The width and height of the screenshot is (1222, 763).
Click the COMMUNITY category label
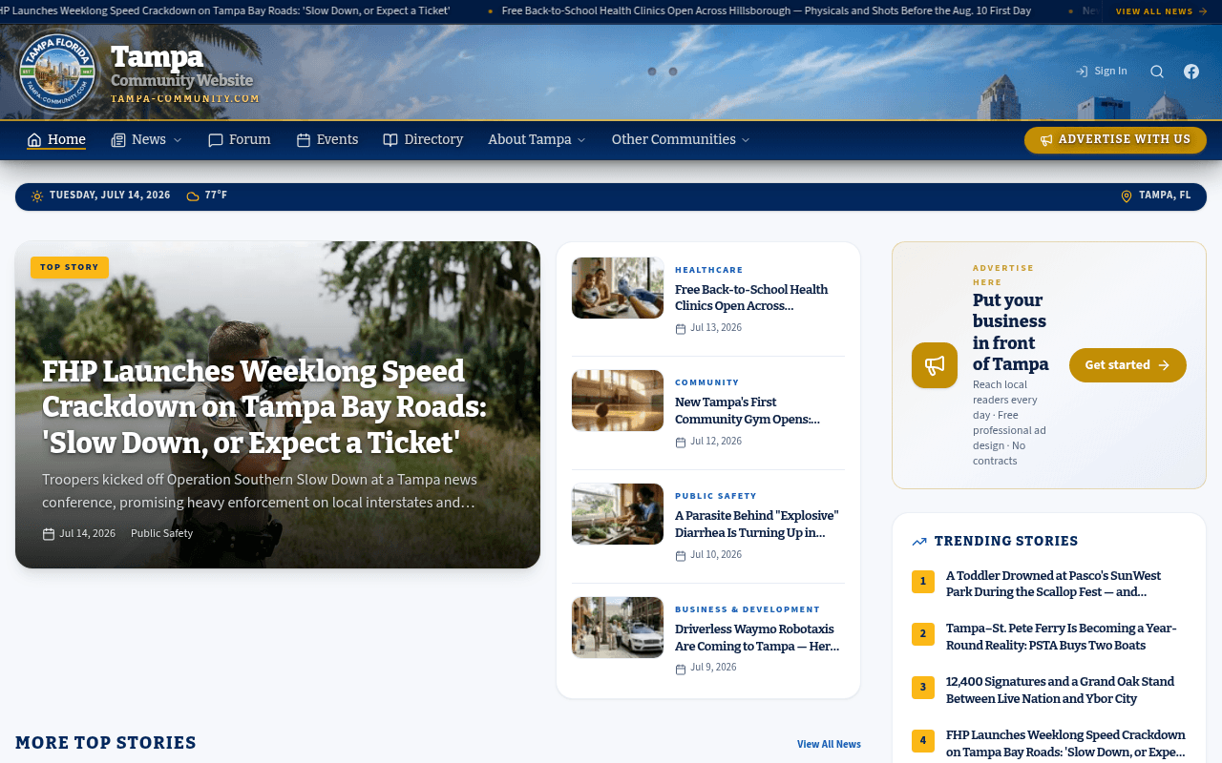[x=707, y=382]
